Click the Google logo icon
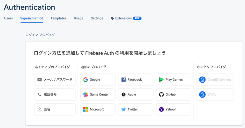Viewport: 245px width, 128px height. pyautogui.click(x=85, y=79)
